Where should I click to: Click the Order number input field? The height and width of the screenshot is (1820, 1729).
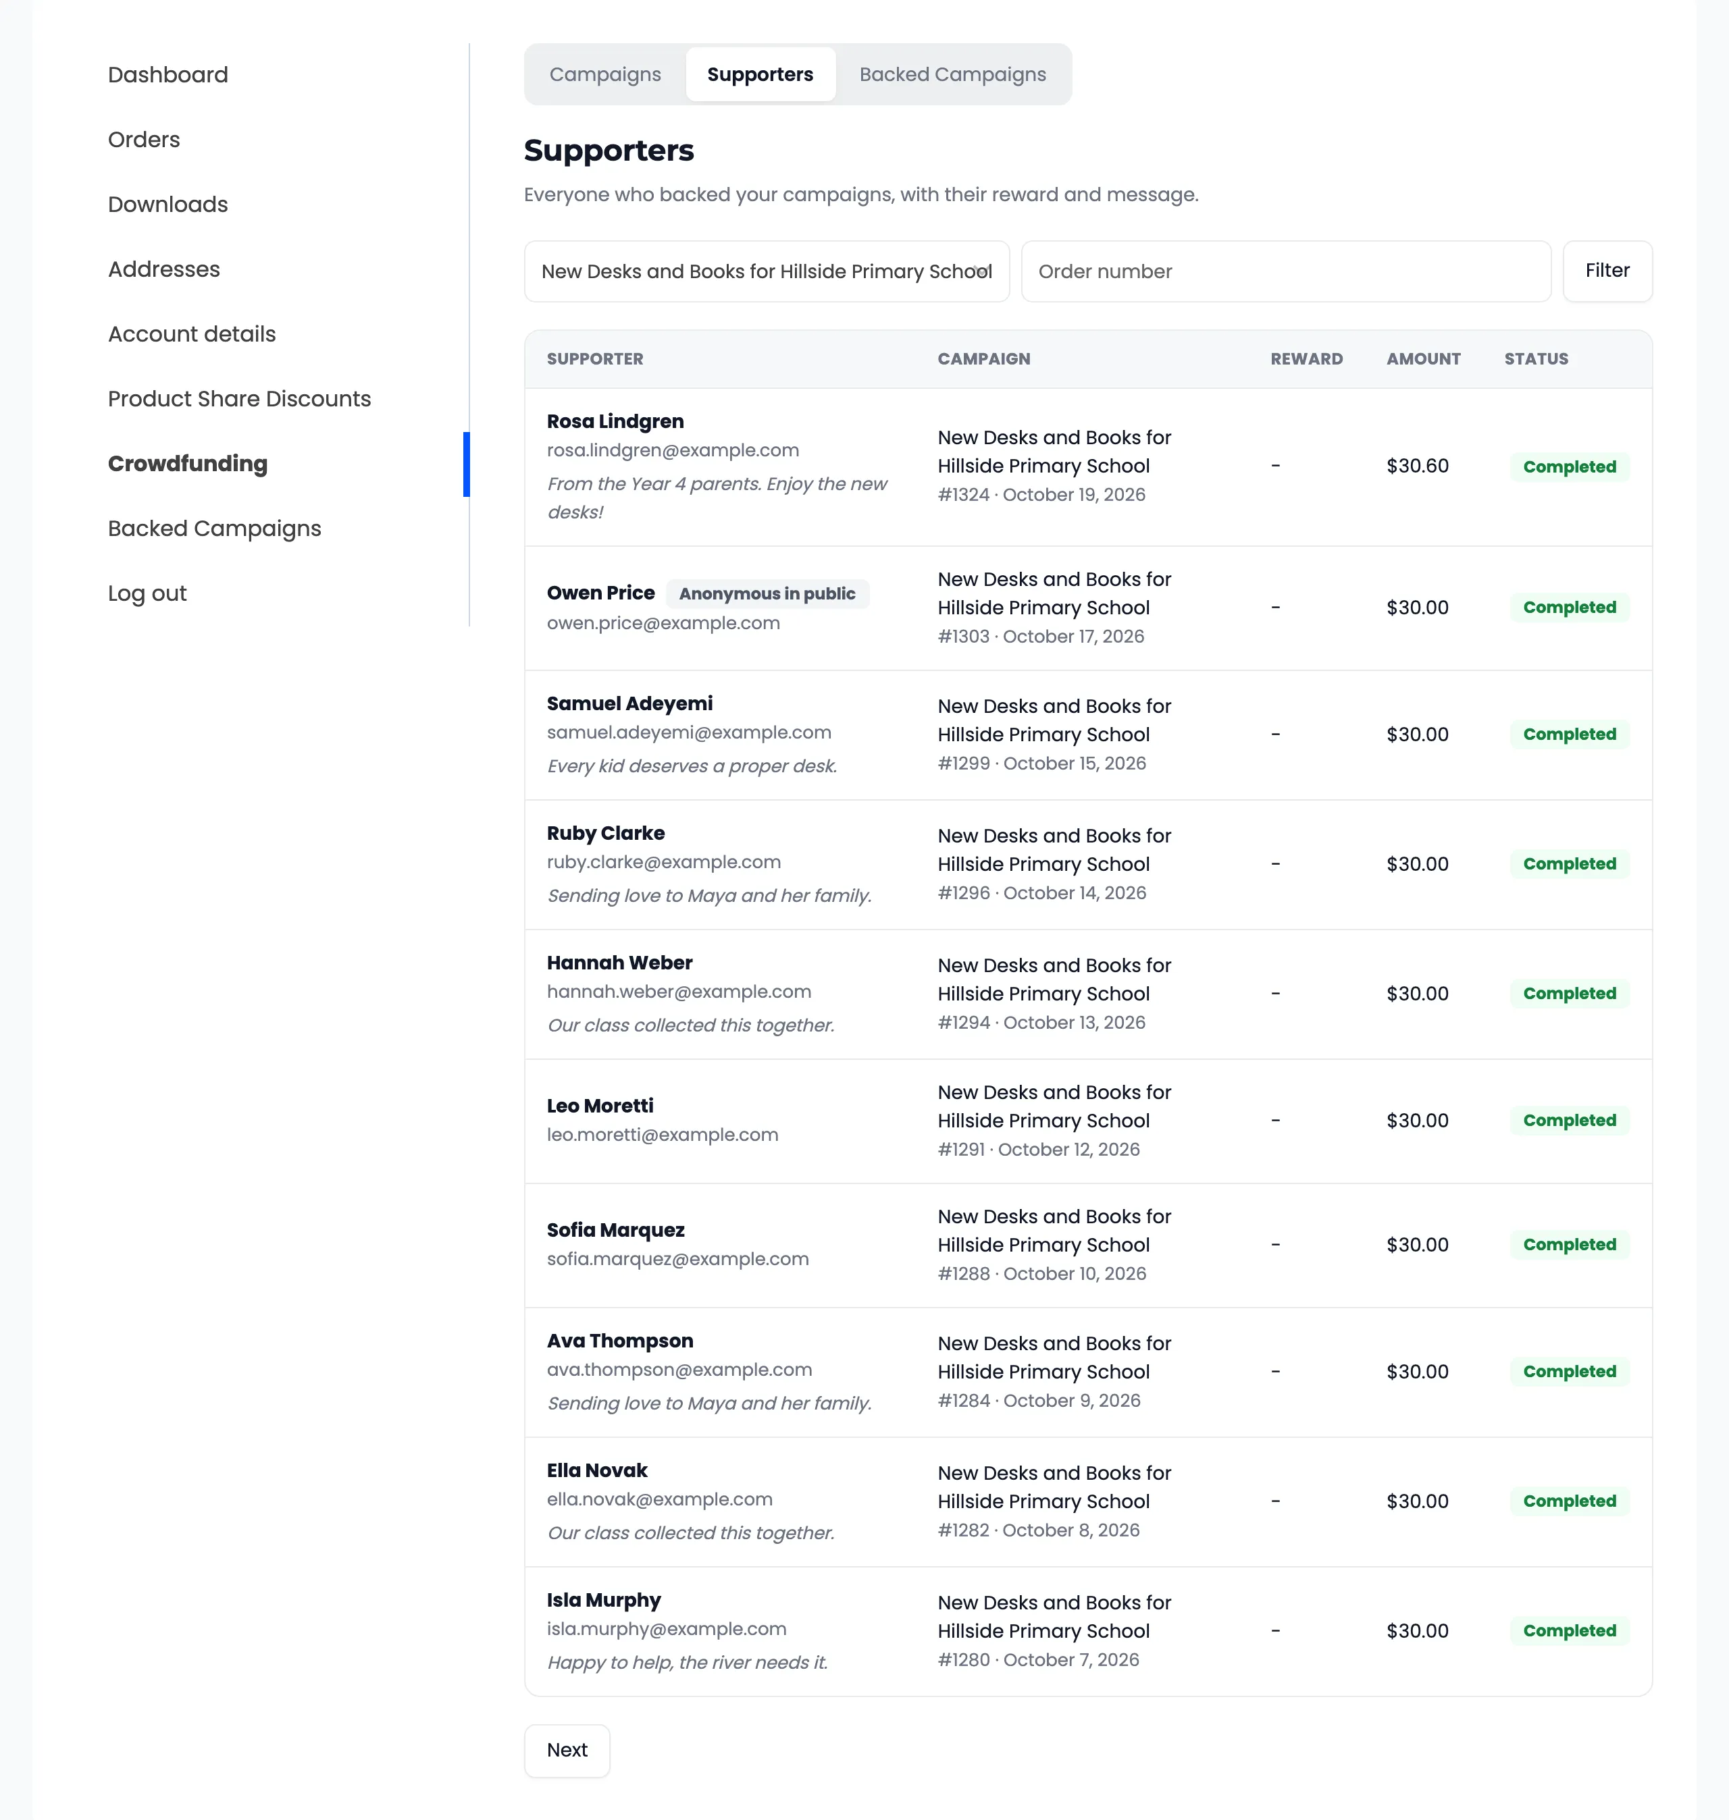tap(1286, 271)
